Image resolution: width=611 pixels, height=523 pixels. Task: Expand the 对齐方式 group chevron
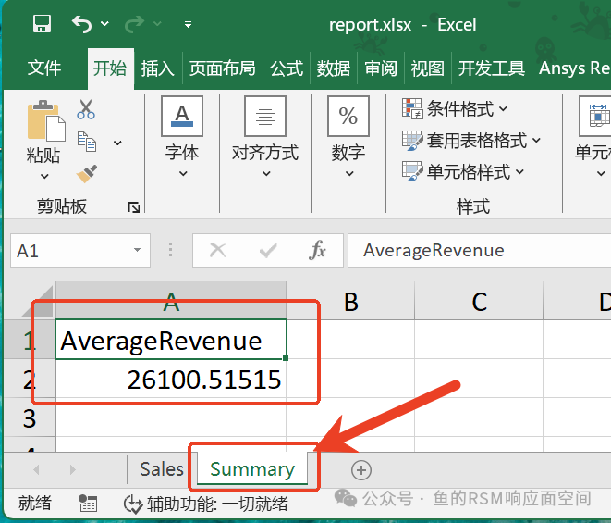click(266, 173)
